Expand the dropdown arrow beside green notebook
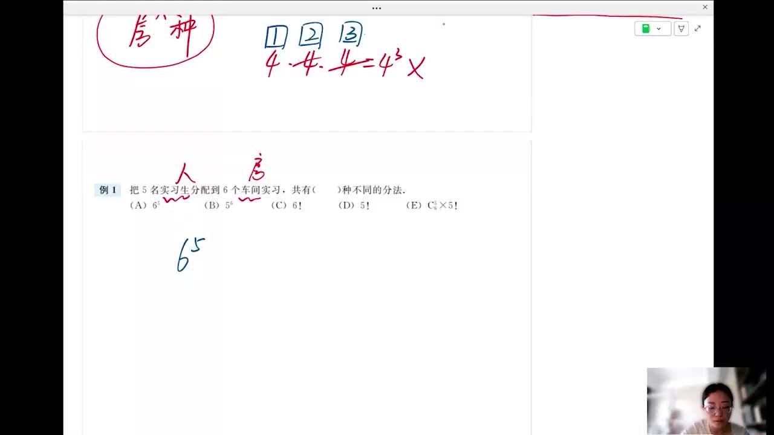Screen dimensions: 774x435 (x=659, y=28)
